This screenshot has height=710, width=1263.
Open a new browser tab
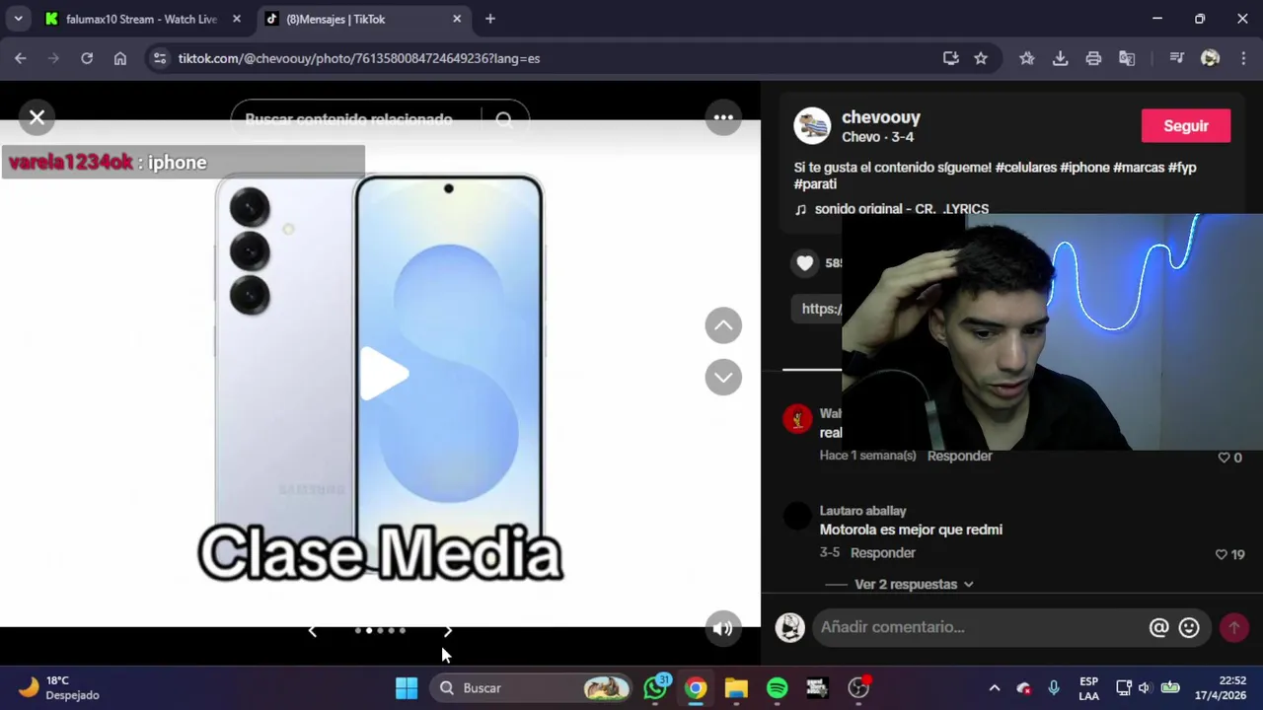[490, 19]
